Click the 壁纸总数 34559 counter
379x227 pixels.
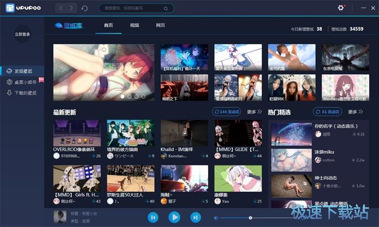point(347,29)
